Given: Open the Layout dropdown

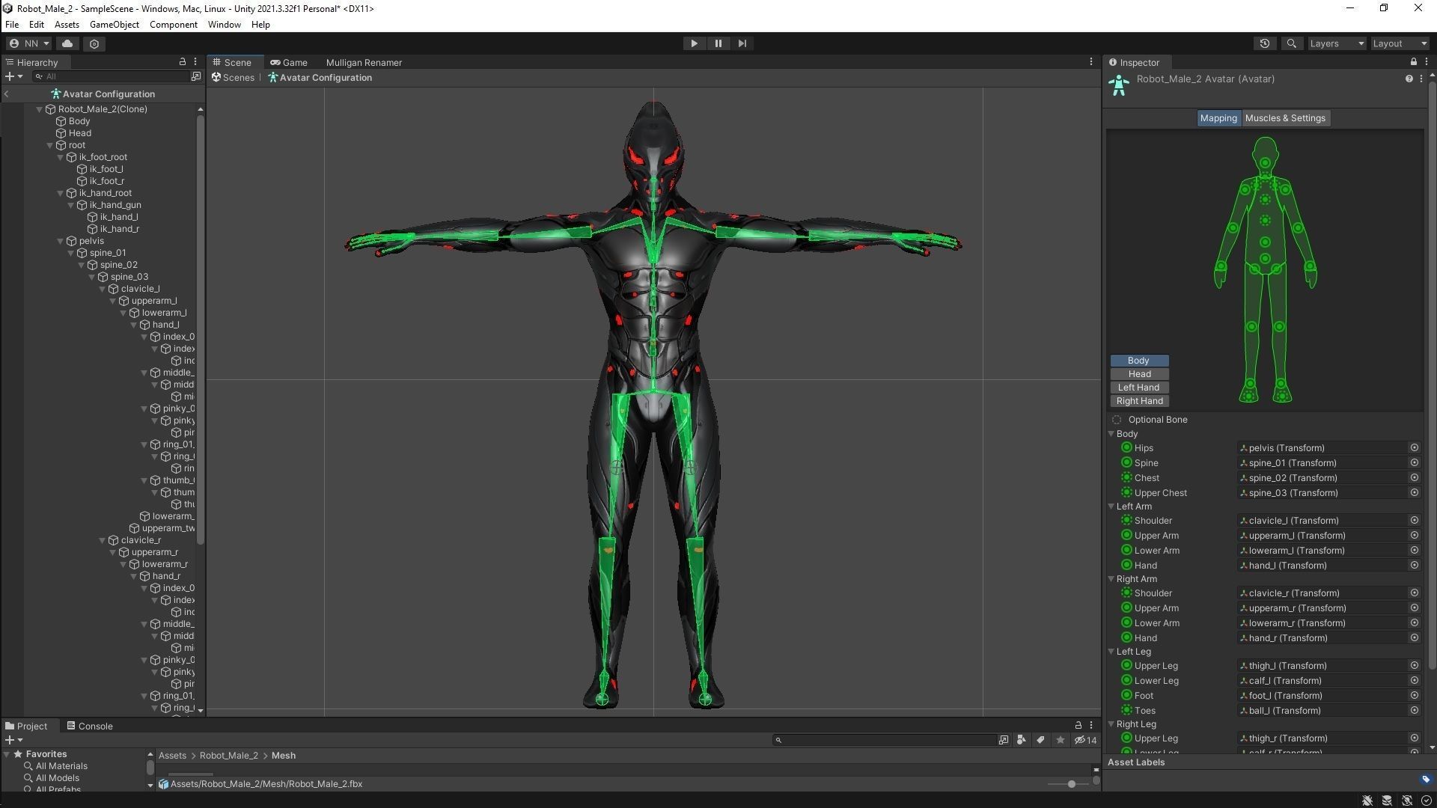Looking at the screenshot, I should [1400, 43].
